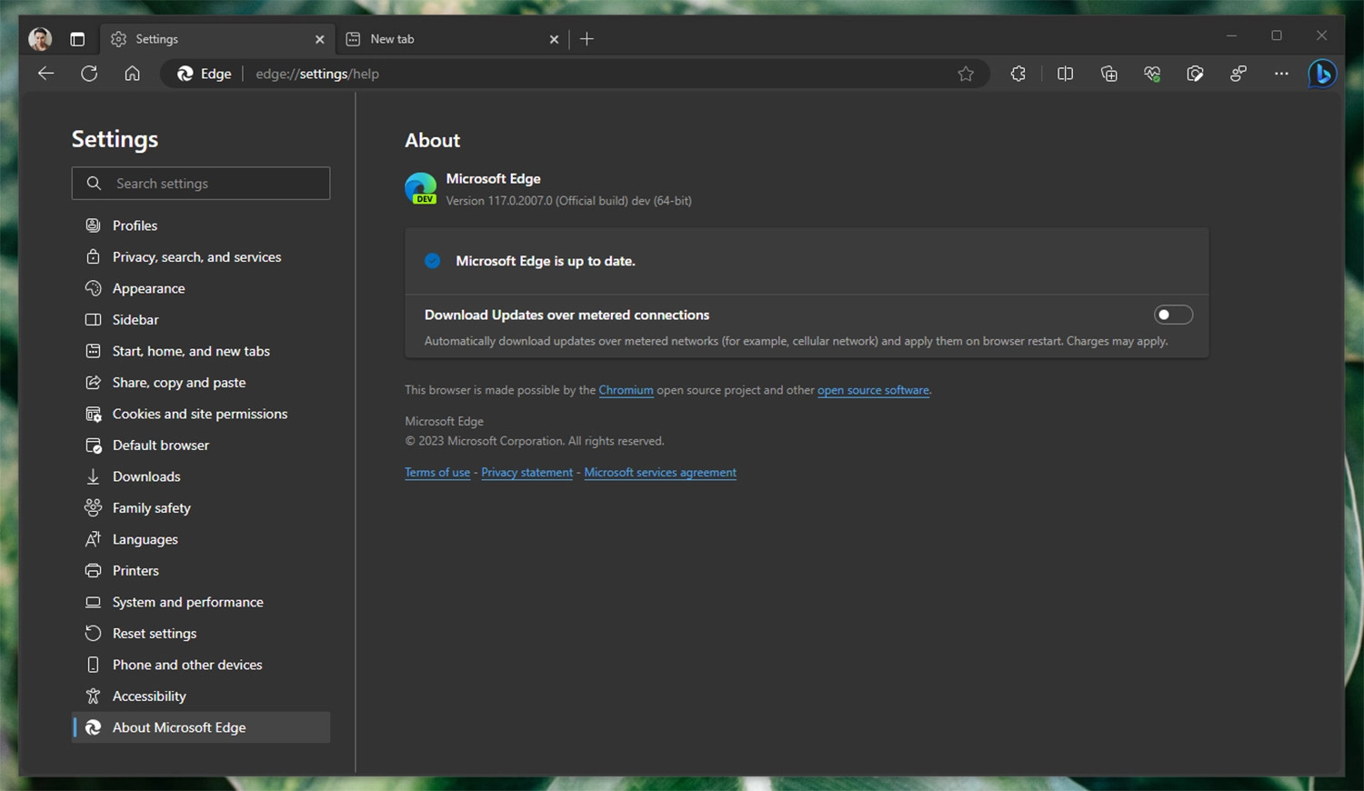Open Share, copy and paste settings
1364x791 pixels.
[201, 383]
